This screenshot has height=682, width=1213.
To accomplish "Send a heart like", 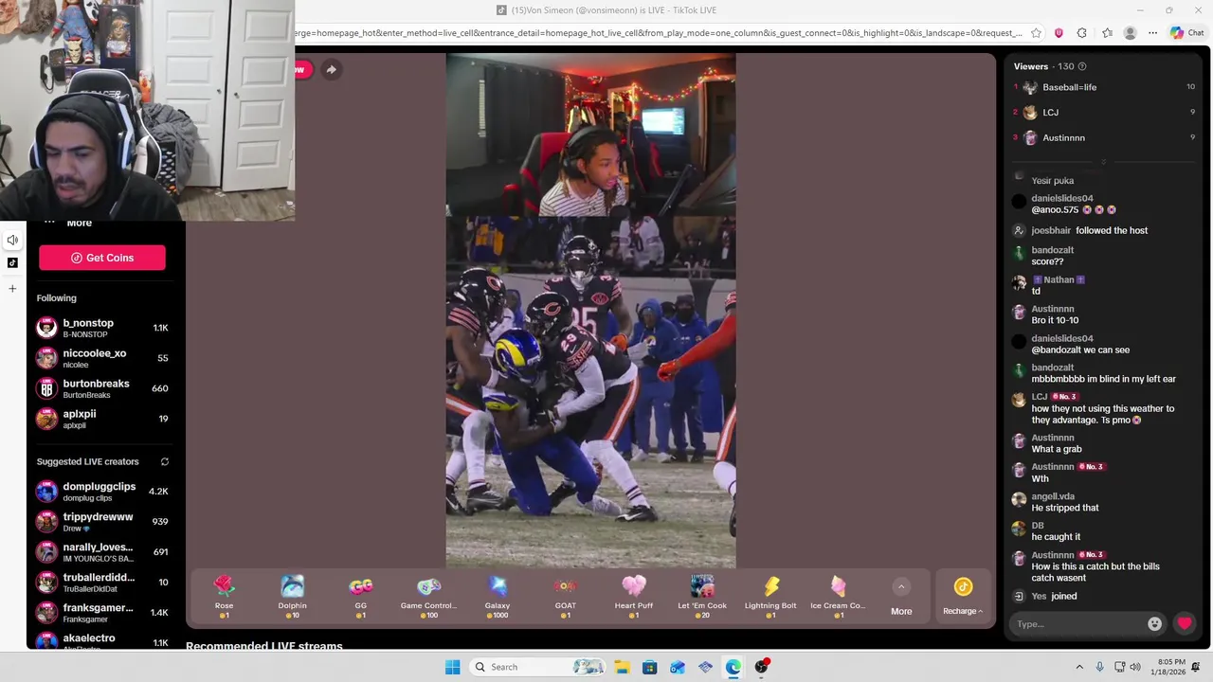I will (x=1184, y=623).
